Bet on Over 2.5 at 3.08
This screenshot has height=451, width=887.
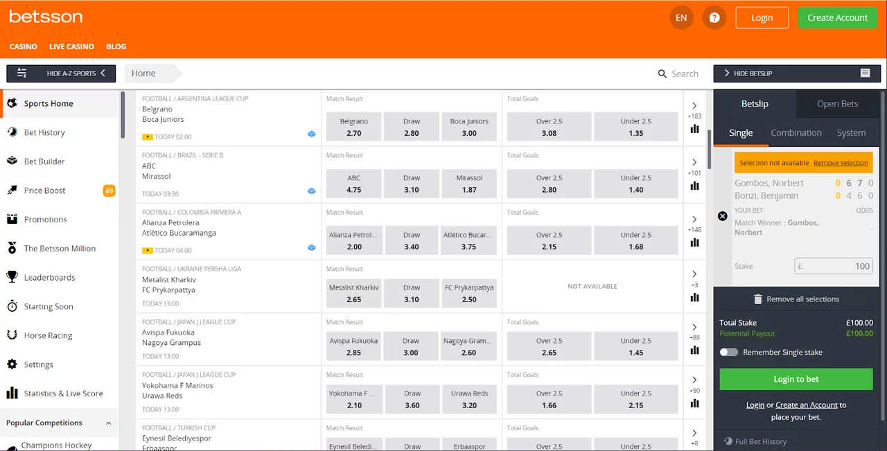coord(549,127)
